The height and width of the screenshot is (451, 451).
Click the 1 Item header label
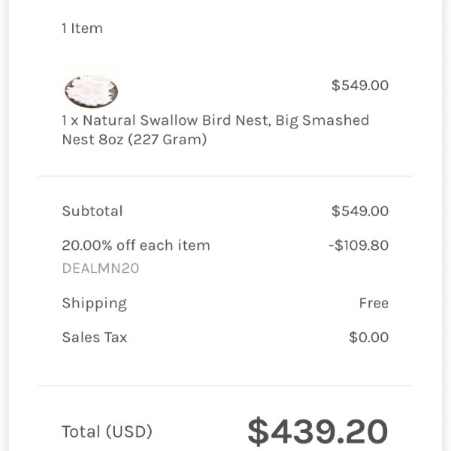click(x=82, y=29)
